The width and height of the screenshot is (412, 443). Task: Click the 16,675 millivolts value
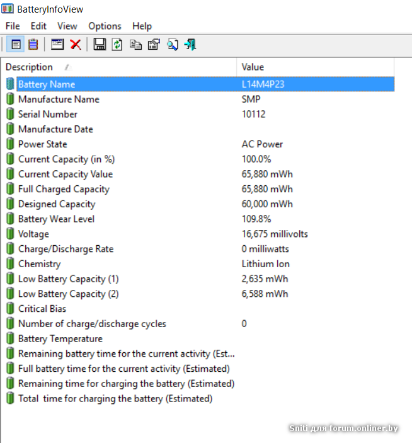275,234
